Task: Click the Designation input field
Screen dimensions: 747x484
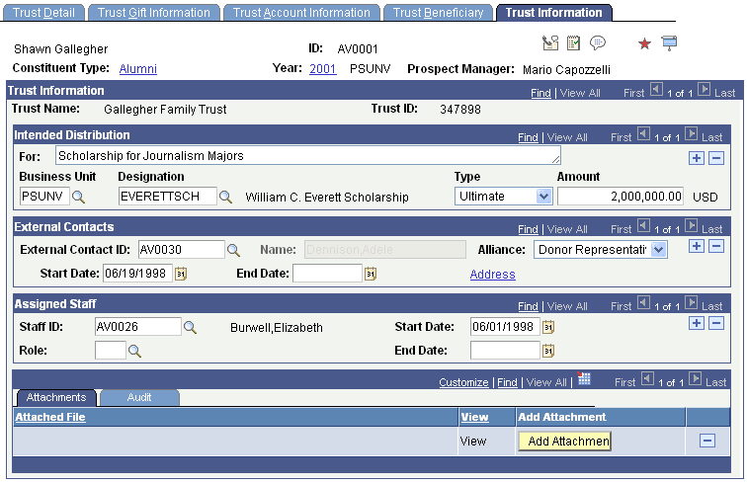Action: tap(167, 197)
